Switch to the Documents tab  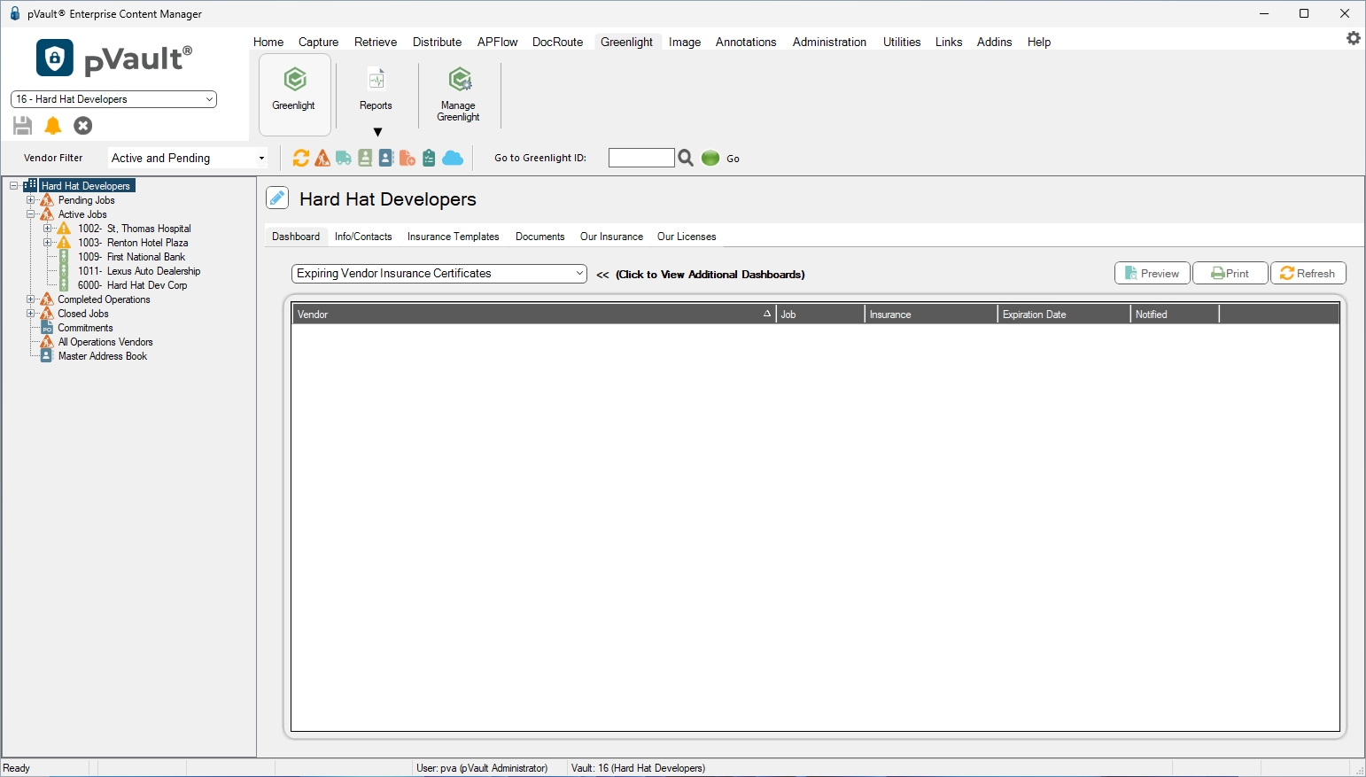pyautogui.click(x=540, y=237)
